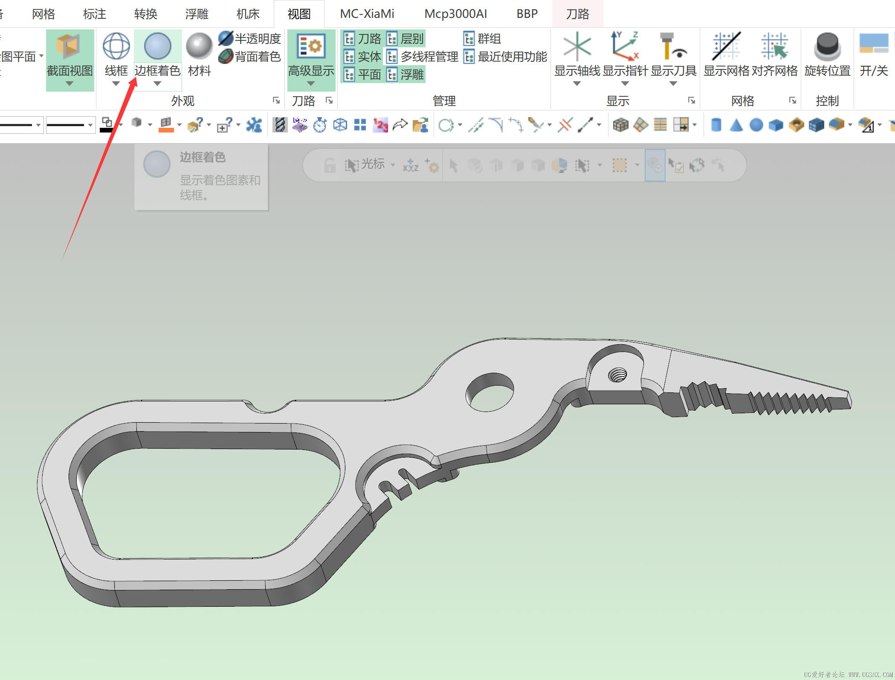Click the 对齐网格 snap to grid icon
This screenshot has height=680, width=895.
774,46
